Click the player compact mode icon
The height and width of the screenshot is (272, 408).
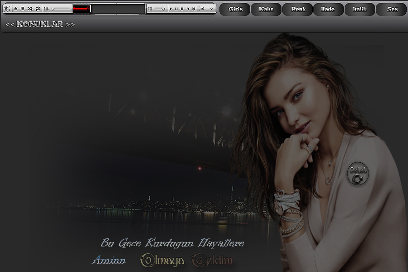tap(202, 9)
